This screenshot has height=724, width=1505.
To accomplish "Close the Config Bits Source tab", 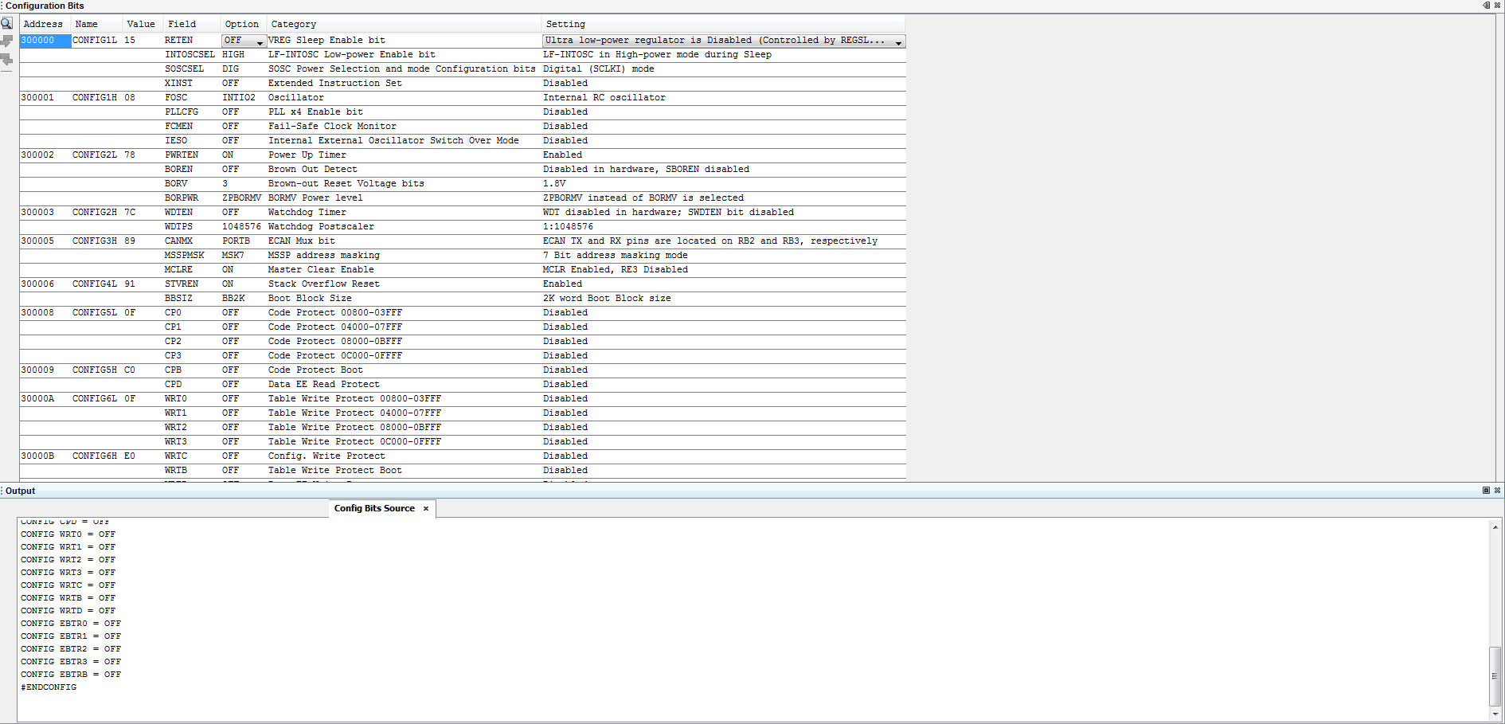I will click(426, 509).
